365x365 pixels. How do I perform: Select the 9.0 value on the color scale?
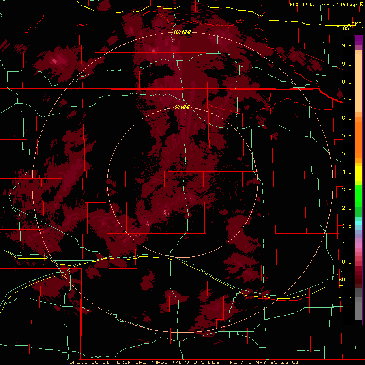point(347,64)
